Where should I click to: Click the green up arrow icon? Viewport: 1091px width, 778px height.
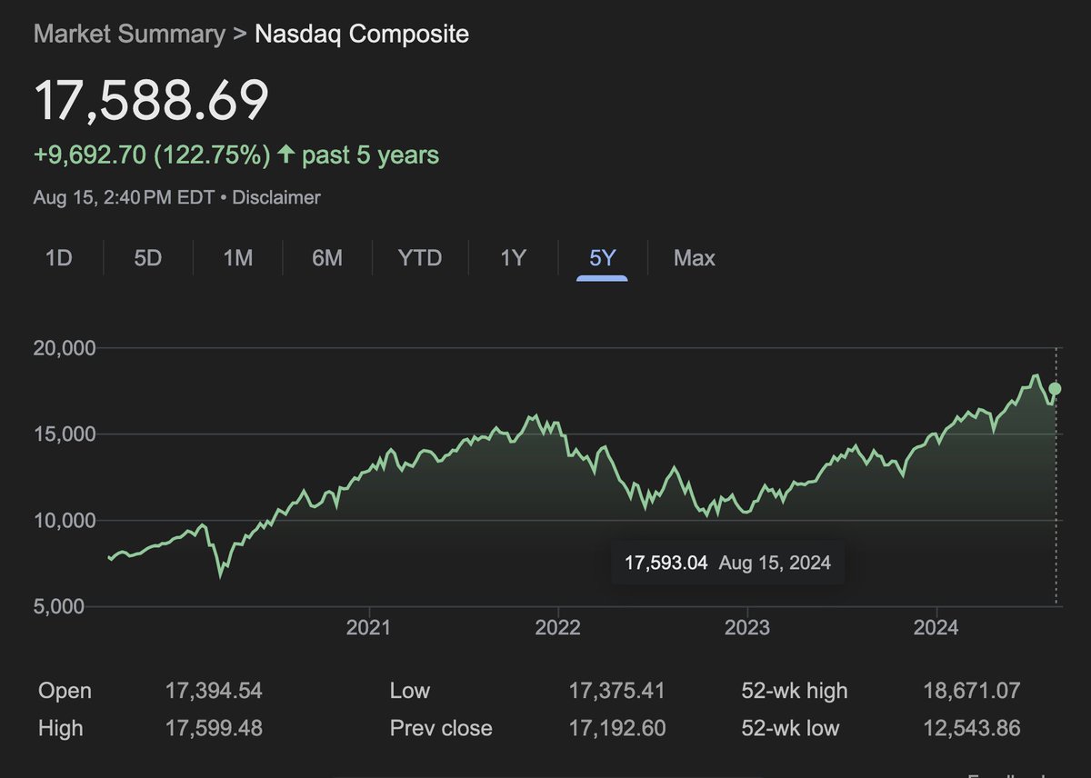(285, 155)
